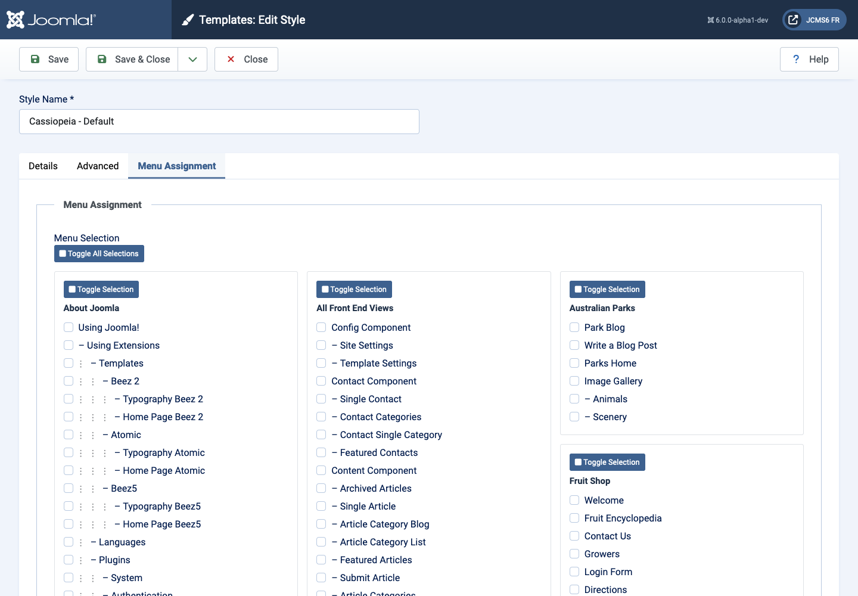Tick the Beez 2 checkbox
Screen dimensions: 858x596
point(69,381)
